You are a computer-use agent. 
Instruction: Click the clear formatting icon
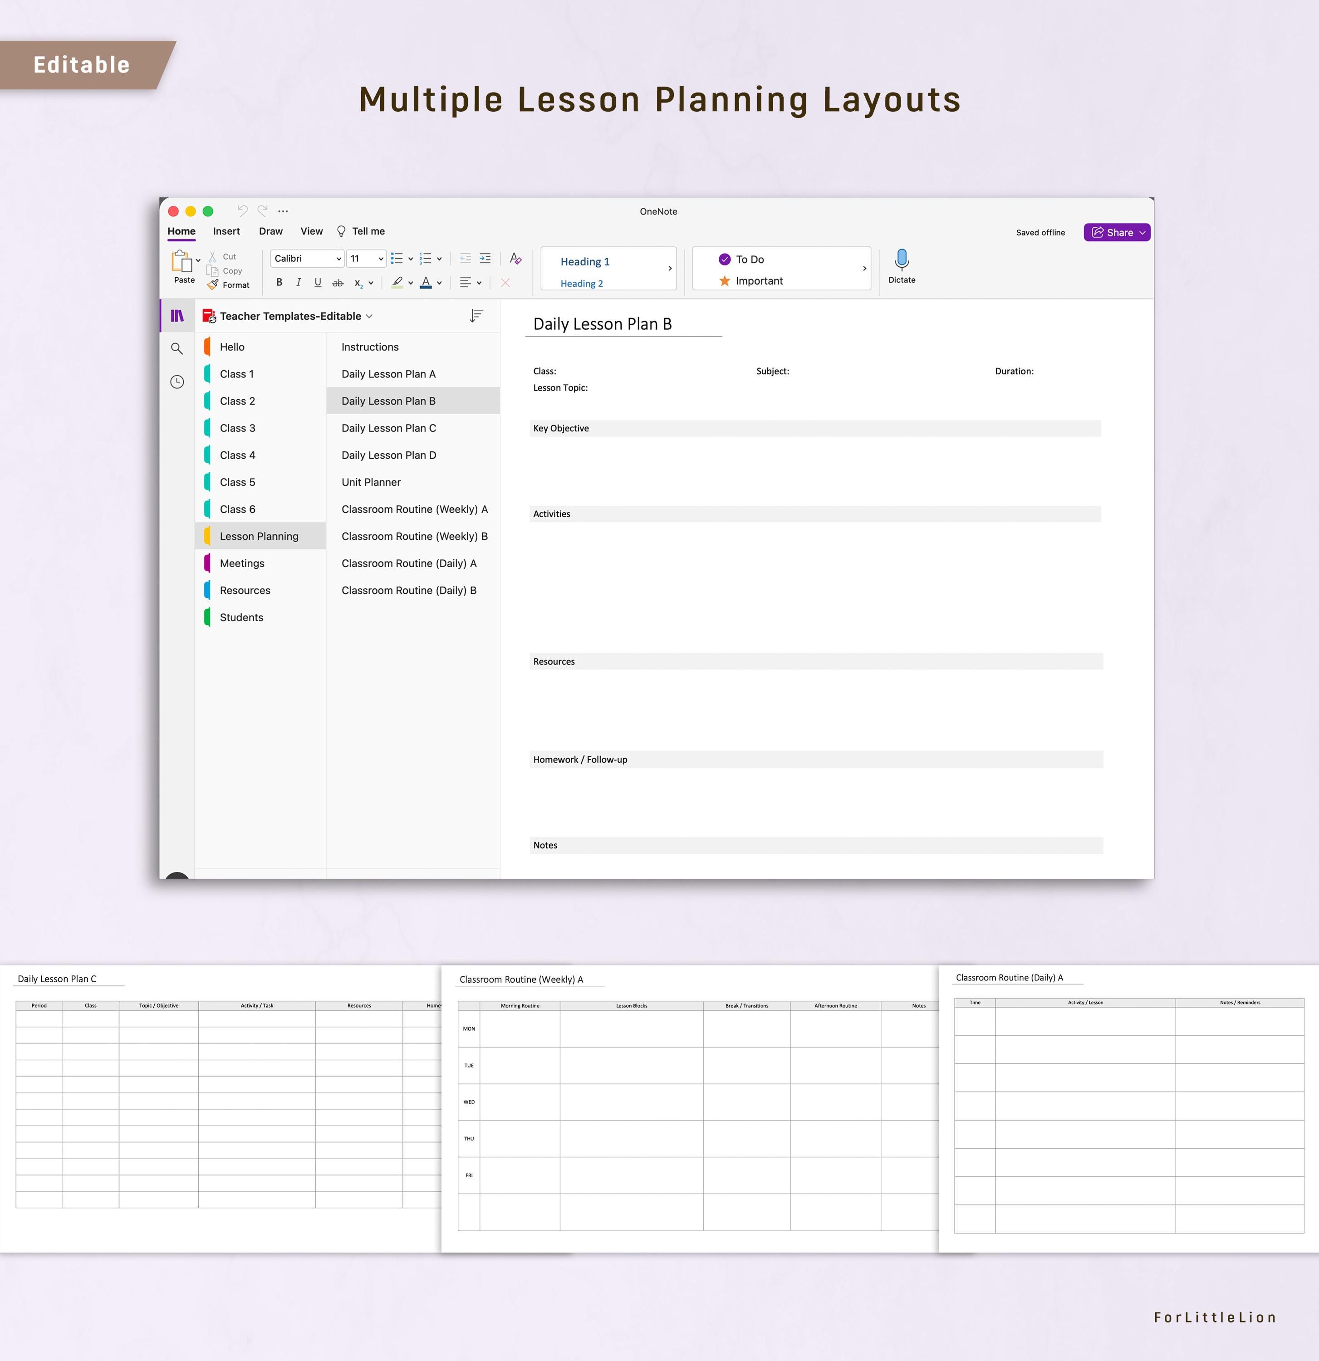(x=515, y=258)
